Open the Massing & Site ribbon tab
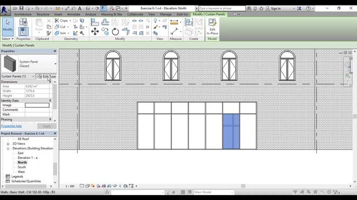 [x=112, y=14]
